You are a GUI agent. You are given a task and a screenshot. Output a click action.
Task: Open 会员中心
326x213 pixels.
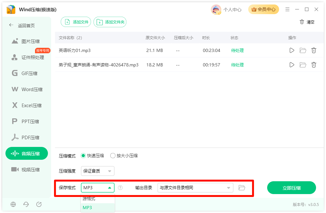tap(263, 9)
